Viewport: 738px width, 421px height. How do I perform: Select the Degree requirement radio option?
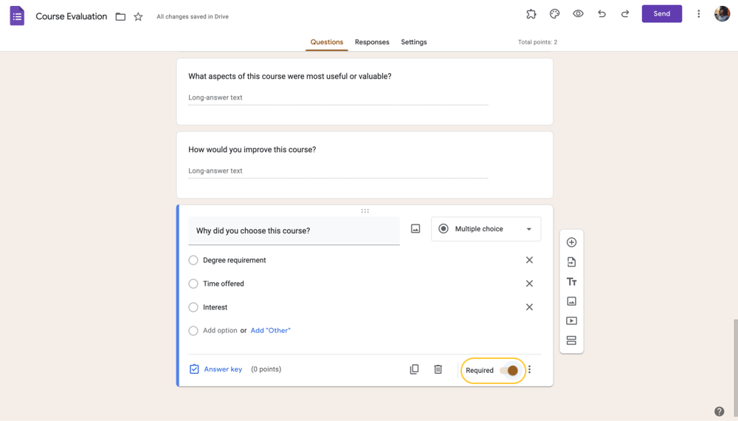tap(193, 260)
